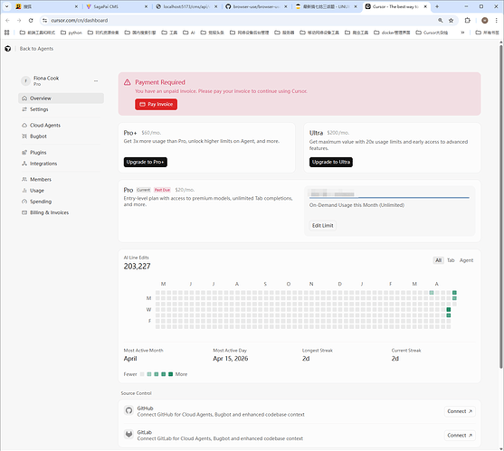Image resolution: width=504 pixels, height=451 pixels.
Task: Open the Chrome three-dot menu
Action: [x=497, y=20]
